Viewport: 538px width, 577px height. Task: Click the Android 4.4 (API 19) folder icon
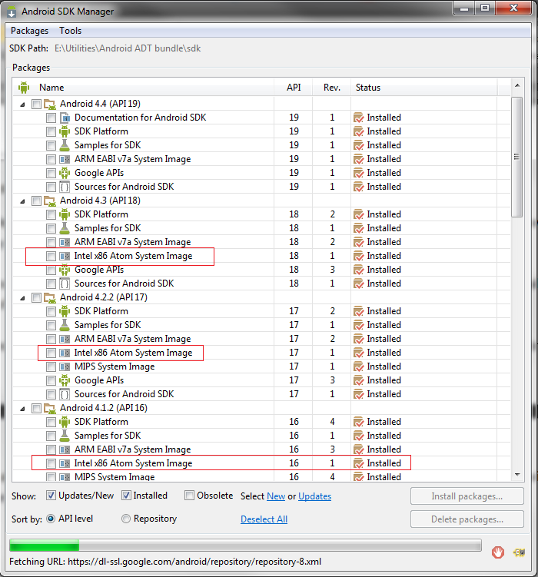point(50,104)
